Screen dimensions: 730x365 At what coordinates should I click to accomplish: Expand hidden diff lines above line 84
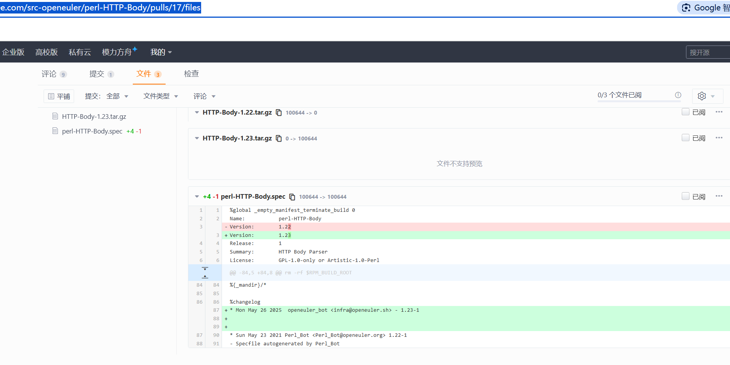(205, 276)
